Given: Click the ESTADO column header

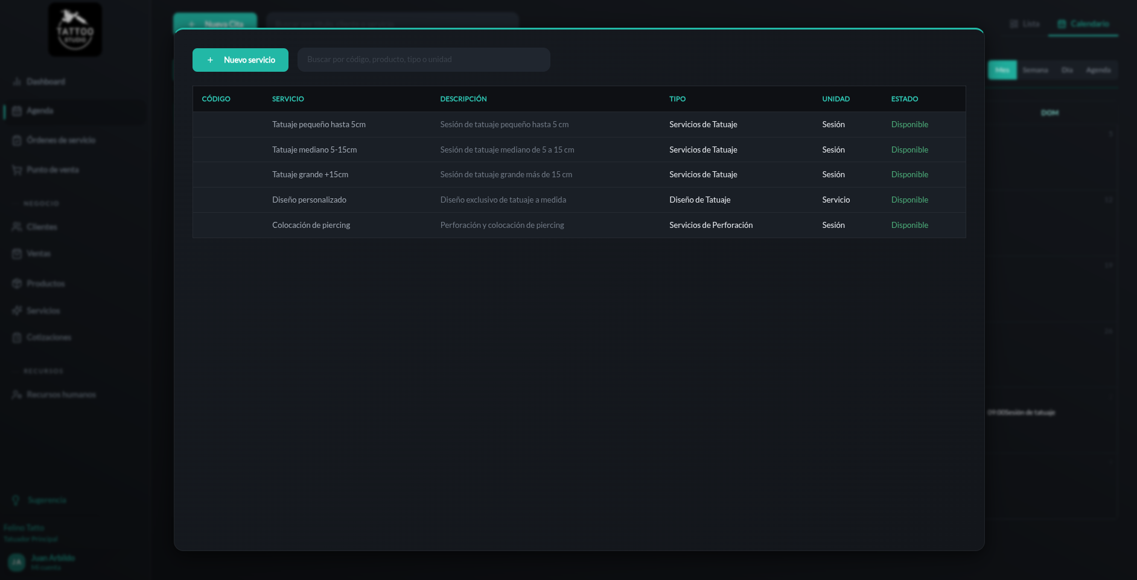Looking at the screenshot, I should (x=905, y=99).
